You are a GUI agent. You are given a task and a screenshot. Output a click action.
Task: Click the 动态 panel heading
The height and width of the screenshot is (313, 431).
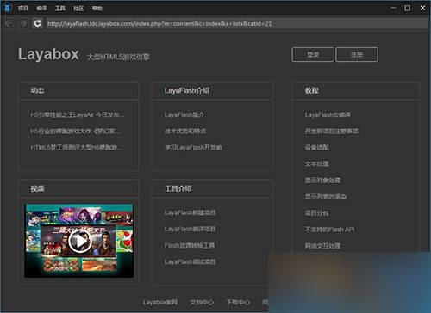click(37, 90)
